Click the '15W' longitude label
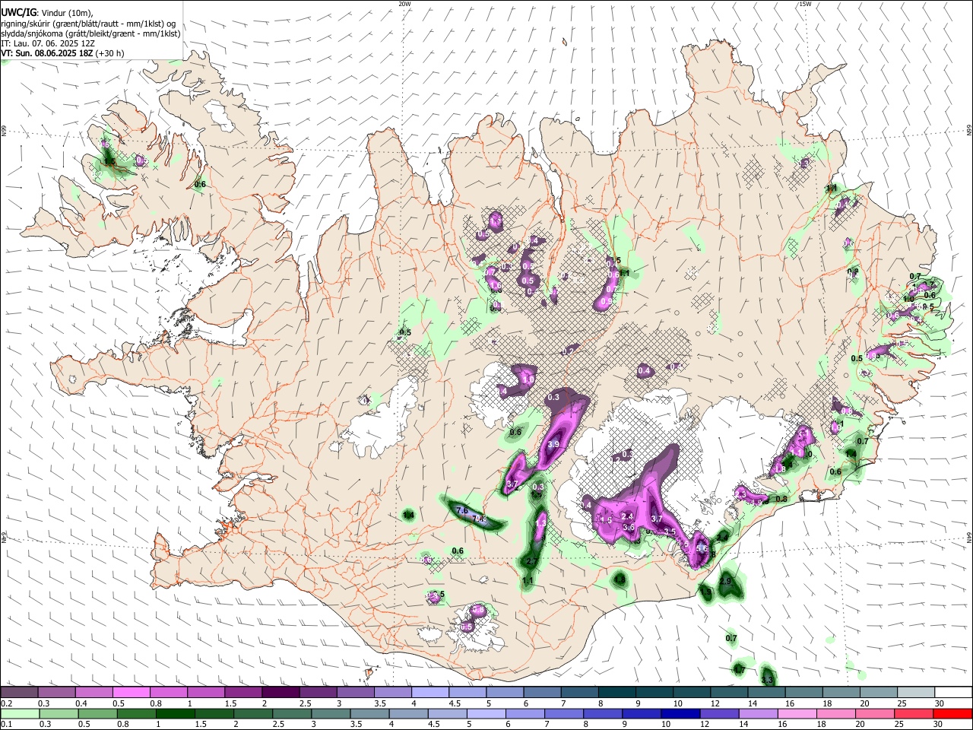The height and width of the screenshot is (730, 973). (x=805, y=4)
